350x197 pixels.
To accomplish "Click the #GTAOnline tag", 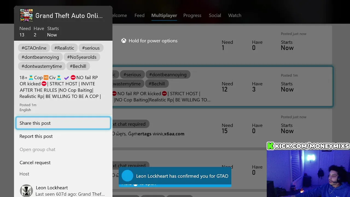I will 34,48.
